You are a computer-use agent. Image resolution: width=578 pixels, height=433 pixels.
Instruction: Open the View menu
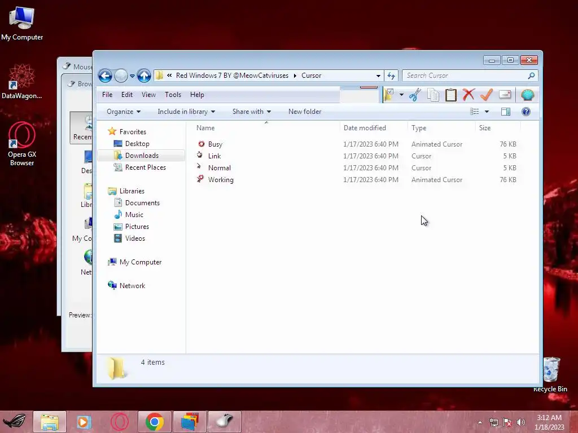[x=148, y=95]
